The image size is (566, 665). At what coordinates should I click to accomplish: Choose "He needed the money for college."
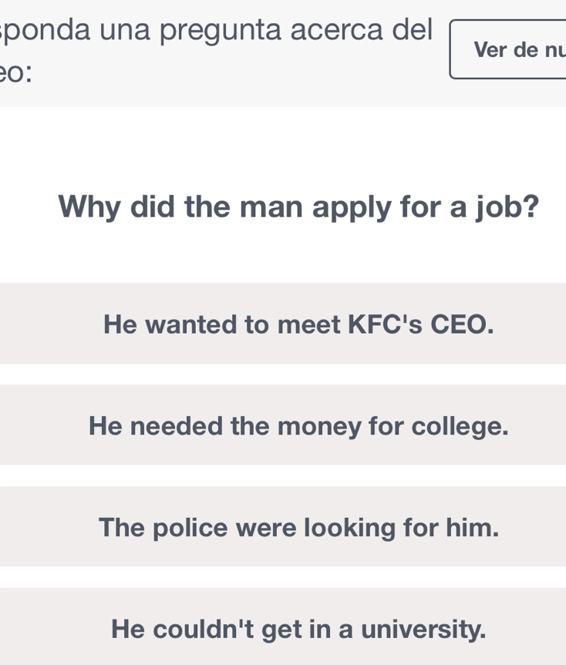pos(298,425)
